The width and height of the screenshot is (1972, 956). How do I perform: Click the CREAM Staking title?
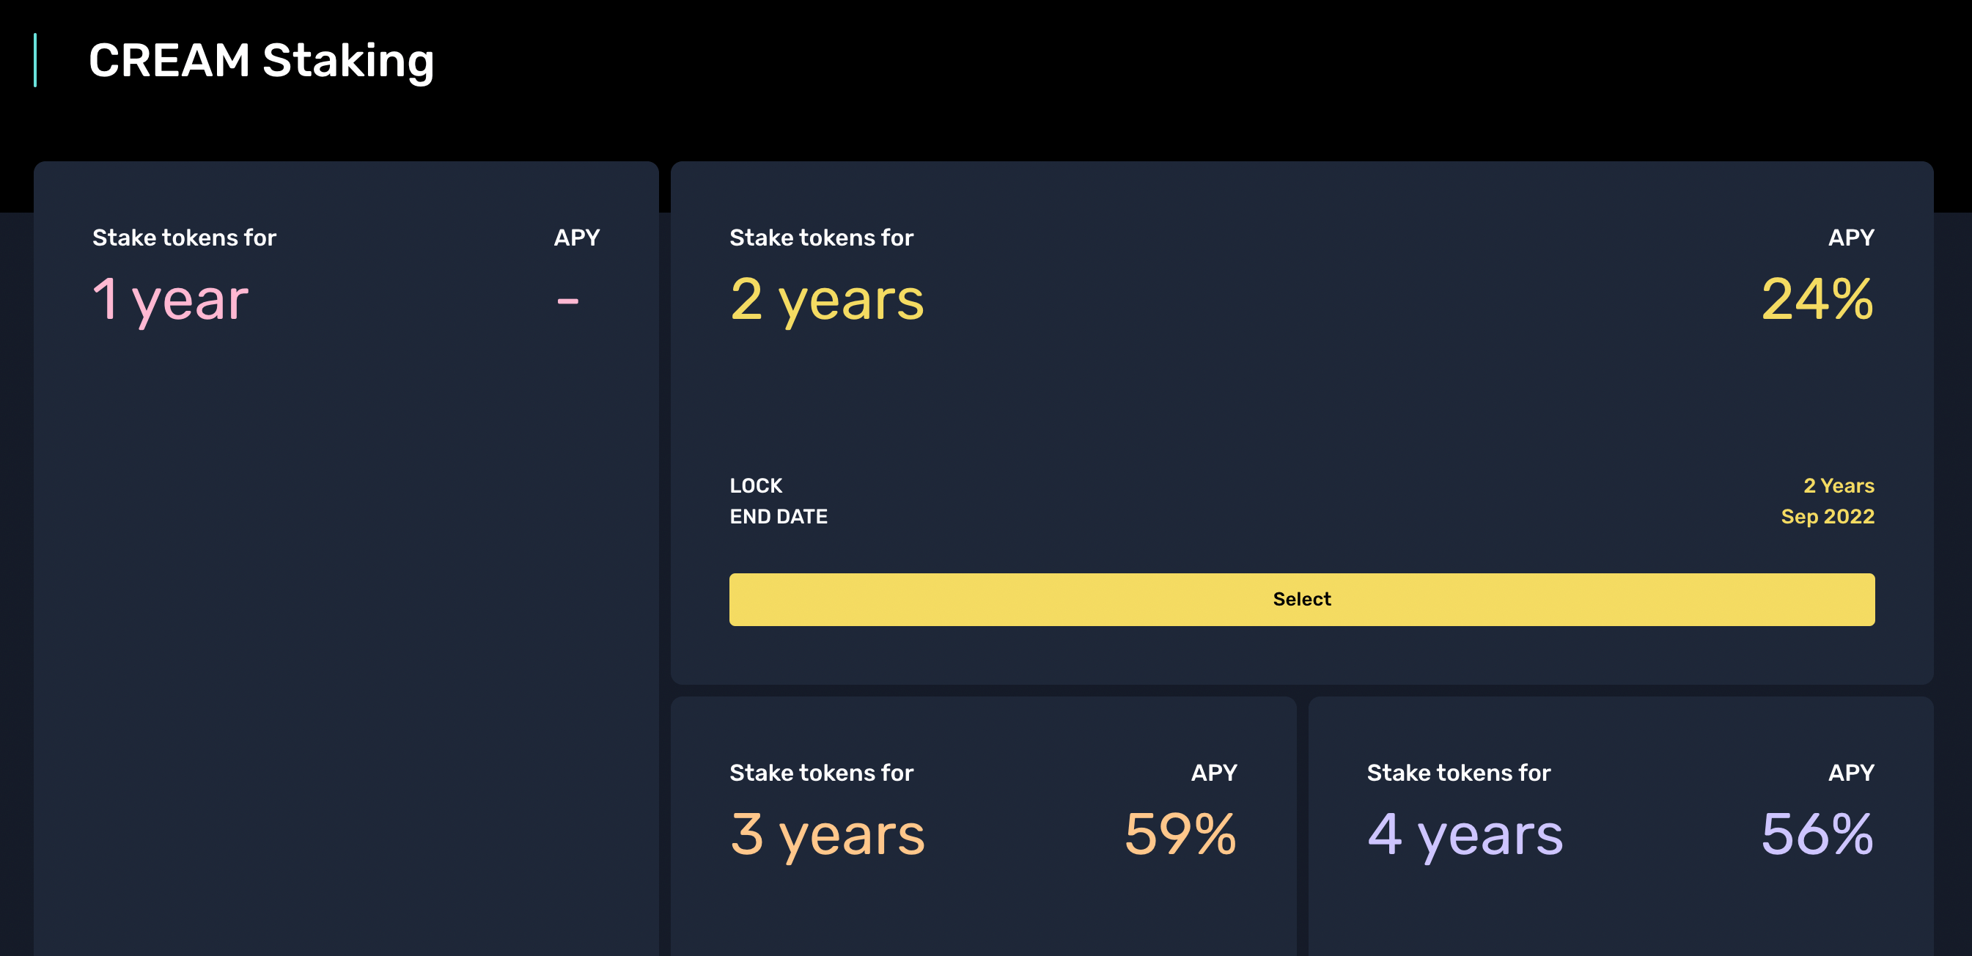coord(261,60)
